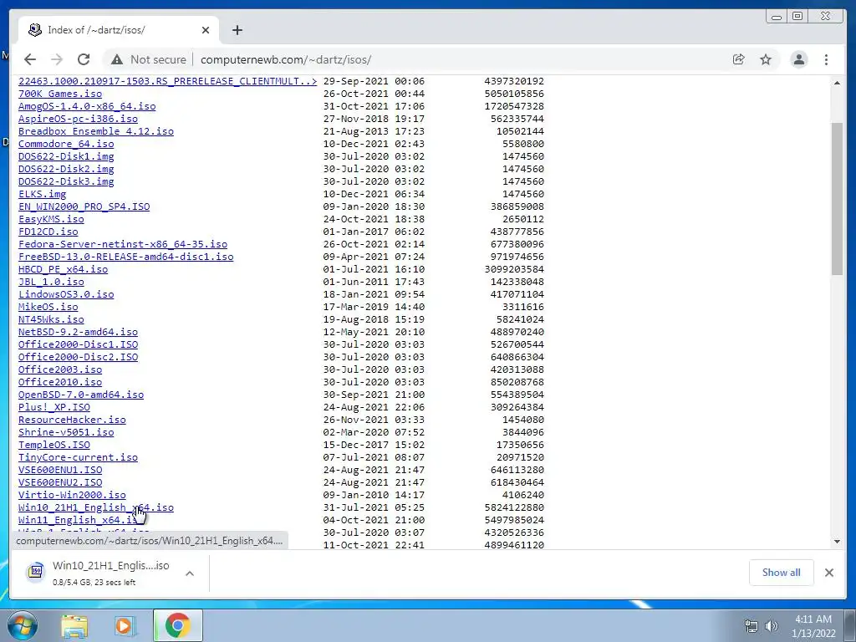Go back to the previous page

[30, 59]
